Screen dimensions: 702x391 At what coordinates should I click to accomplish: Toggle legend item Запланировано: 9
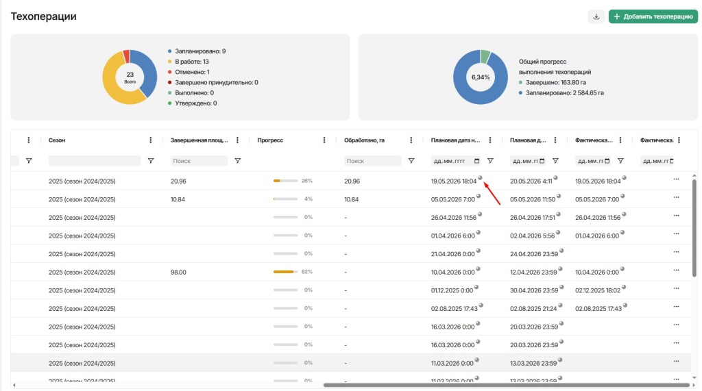click(197, 51)
